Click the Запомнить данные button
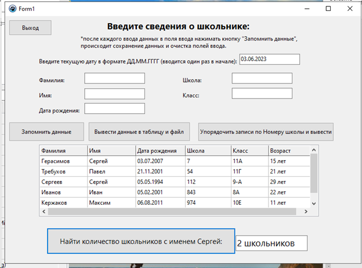 [x=46, y=132]
